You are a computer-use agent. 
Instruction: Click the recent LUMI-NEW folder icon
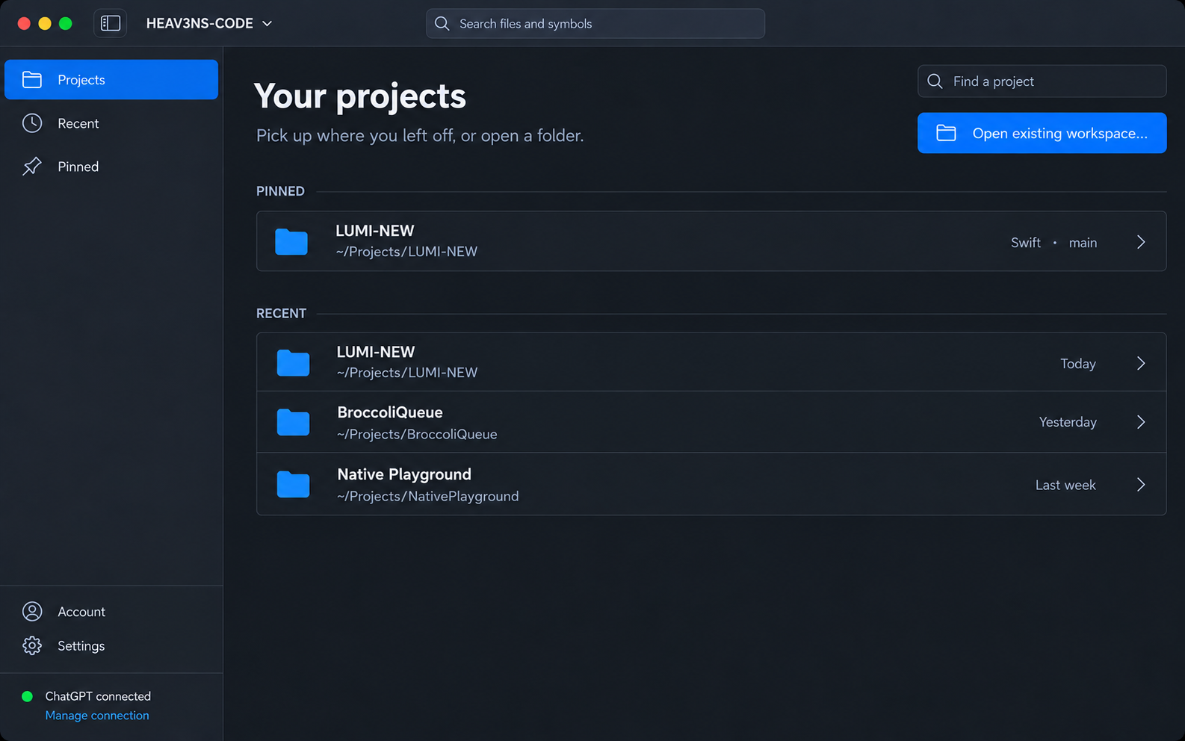click(293, 363)
